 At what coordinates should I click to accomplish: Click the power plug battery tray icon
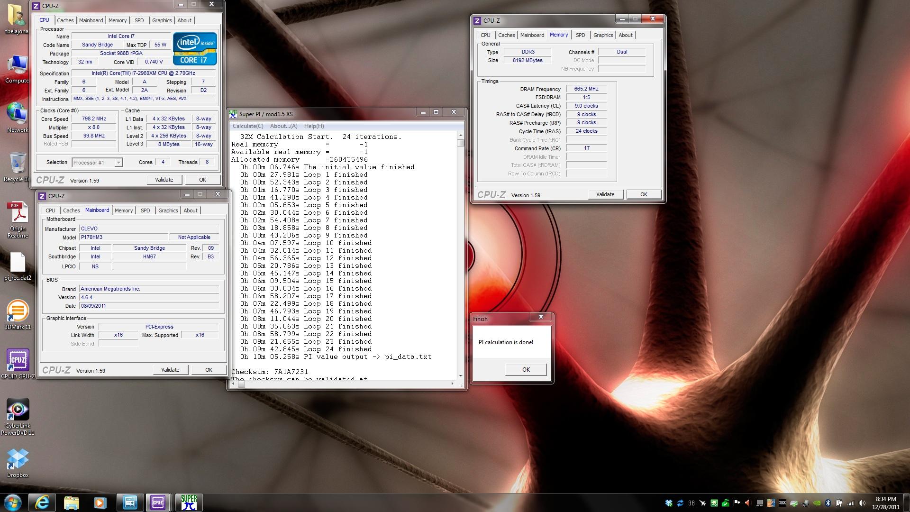point(839,503)
